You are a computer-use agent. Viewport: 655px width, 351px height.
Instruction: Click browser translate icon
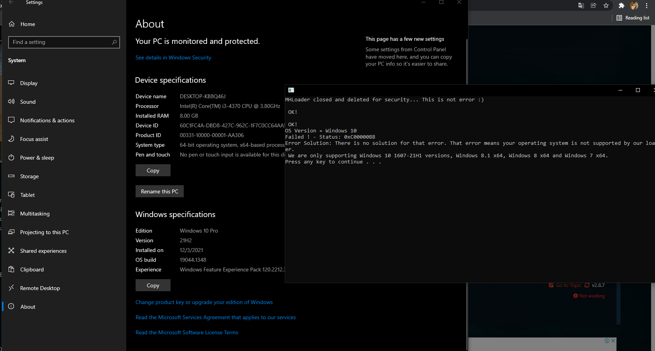tap(581, 5)
